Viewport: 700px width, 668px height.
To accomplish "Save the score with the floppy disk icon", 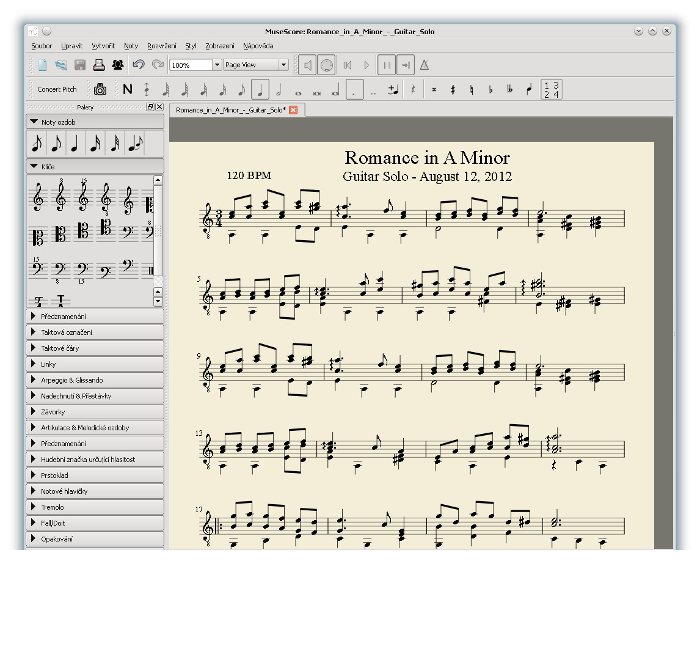I will 80,65.
